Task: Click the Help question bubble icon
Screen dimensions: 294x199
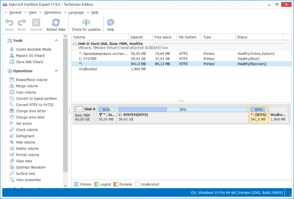Action: [111, 23]
